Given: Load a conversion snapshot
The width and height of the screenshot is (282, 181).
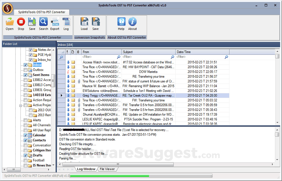Looking at the screenshot, I should coord(84,22).
